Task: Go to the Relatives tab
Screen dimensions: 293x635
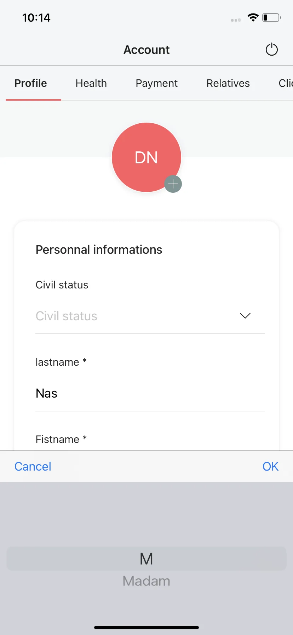Action: [228, 83]
